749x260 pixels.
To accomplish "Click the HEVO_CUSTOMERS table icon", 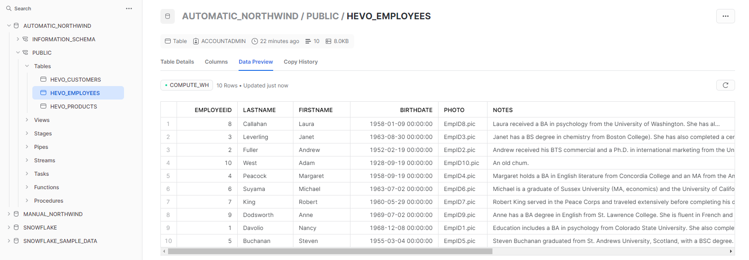I will [x=44, y=79].
